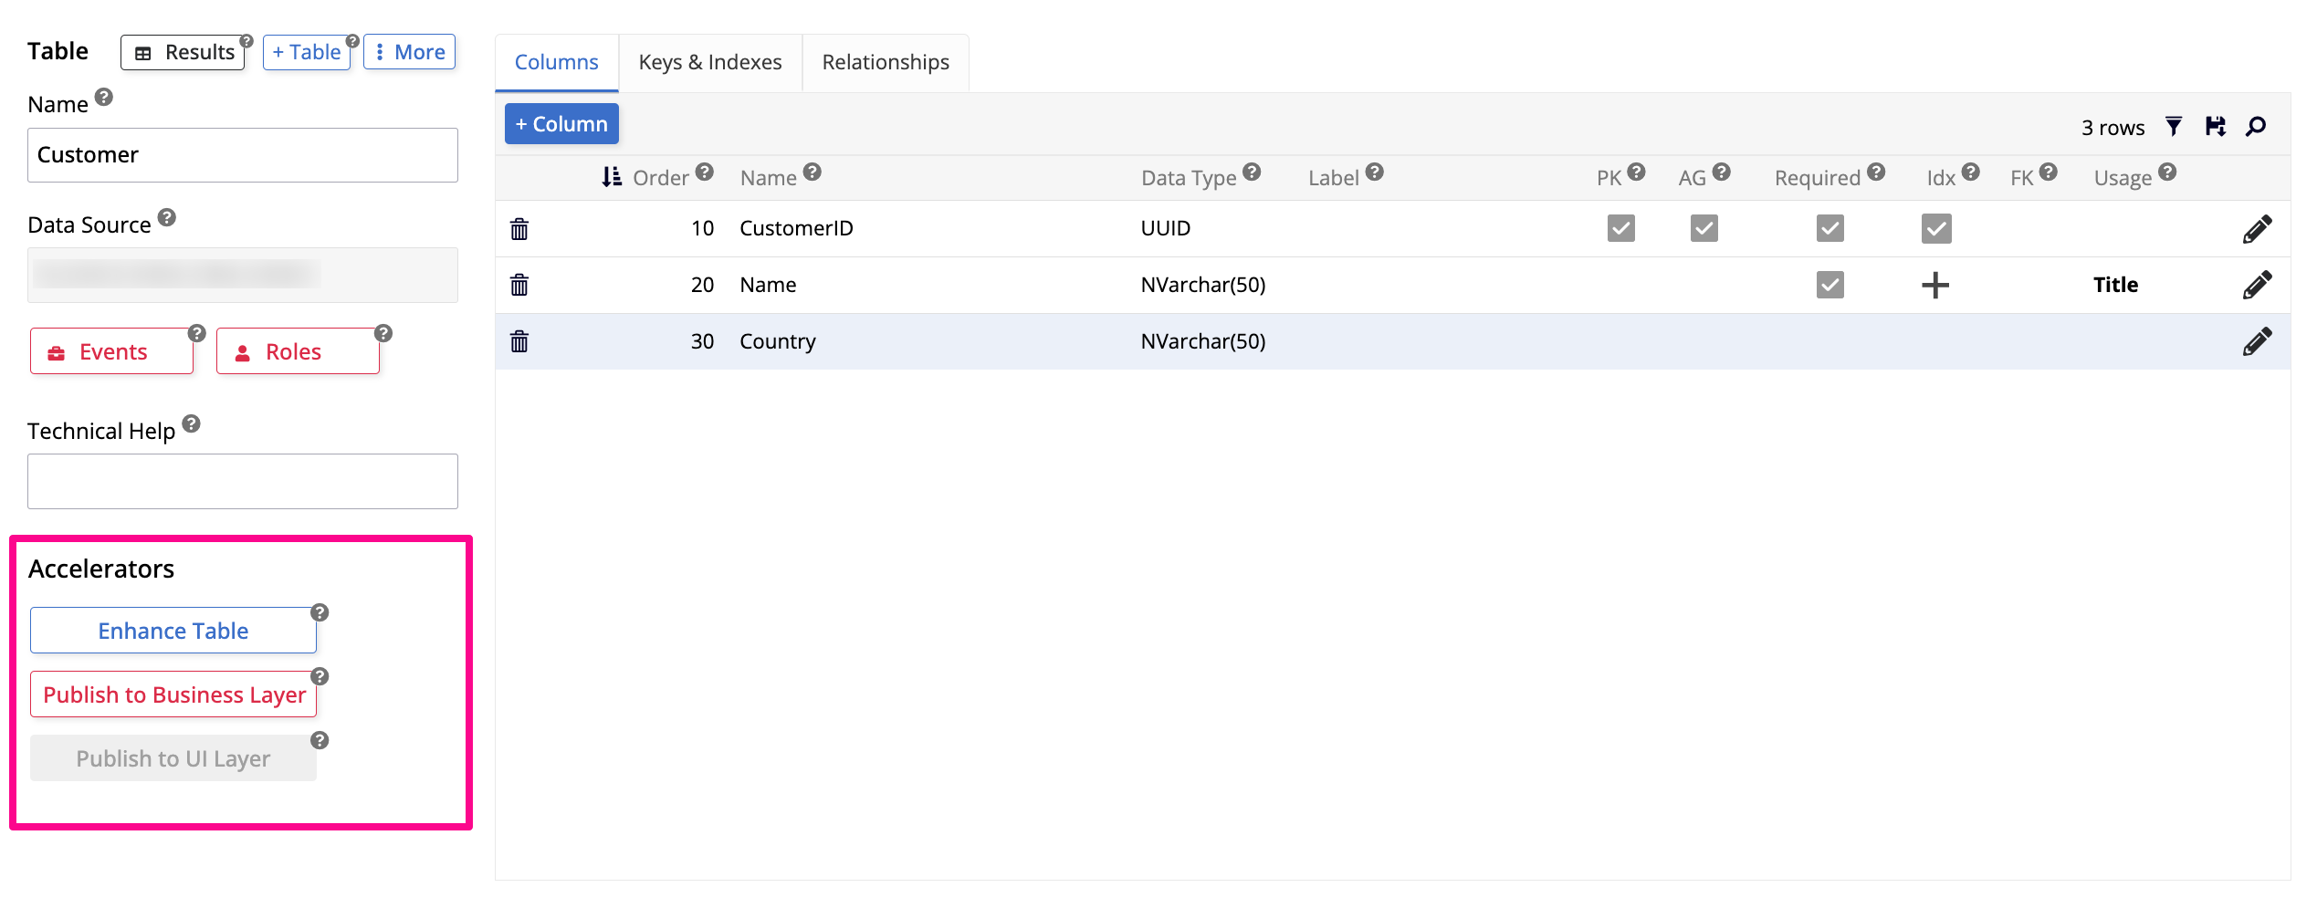Show help for AG column header
The width and height of the screenshot is (2317, 898).
[x=1721, y=172]
